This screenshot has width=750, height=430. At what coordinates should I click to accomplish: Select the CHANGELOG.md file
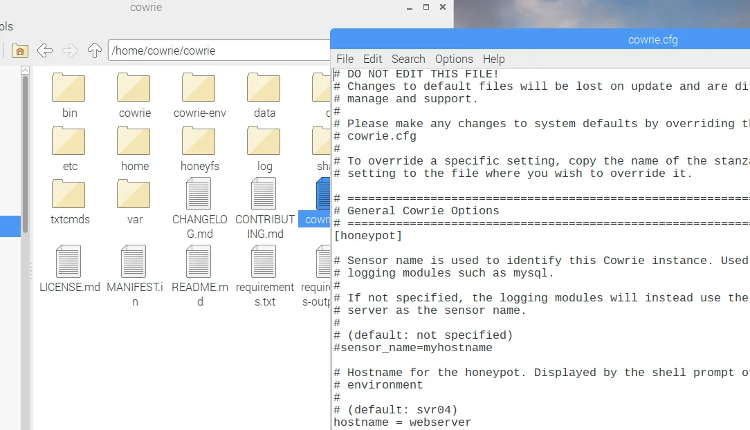click(199, 194)
